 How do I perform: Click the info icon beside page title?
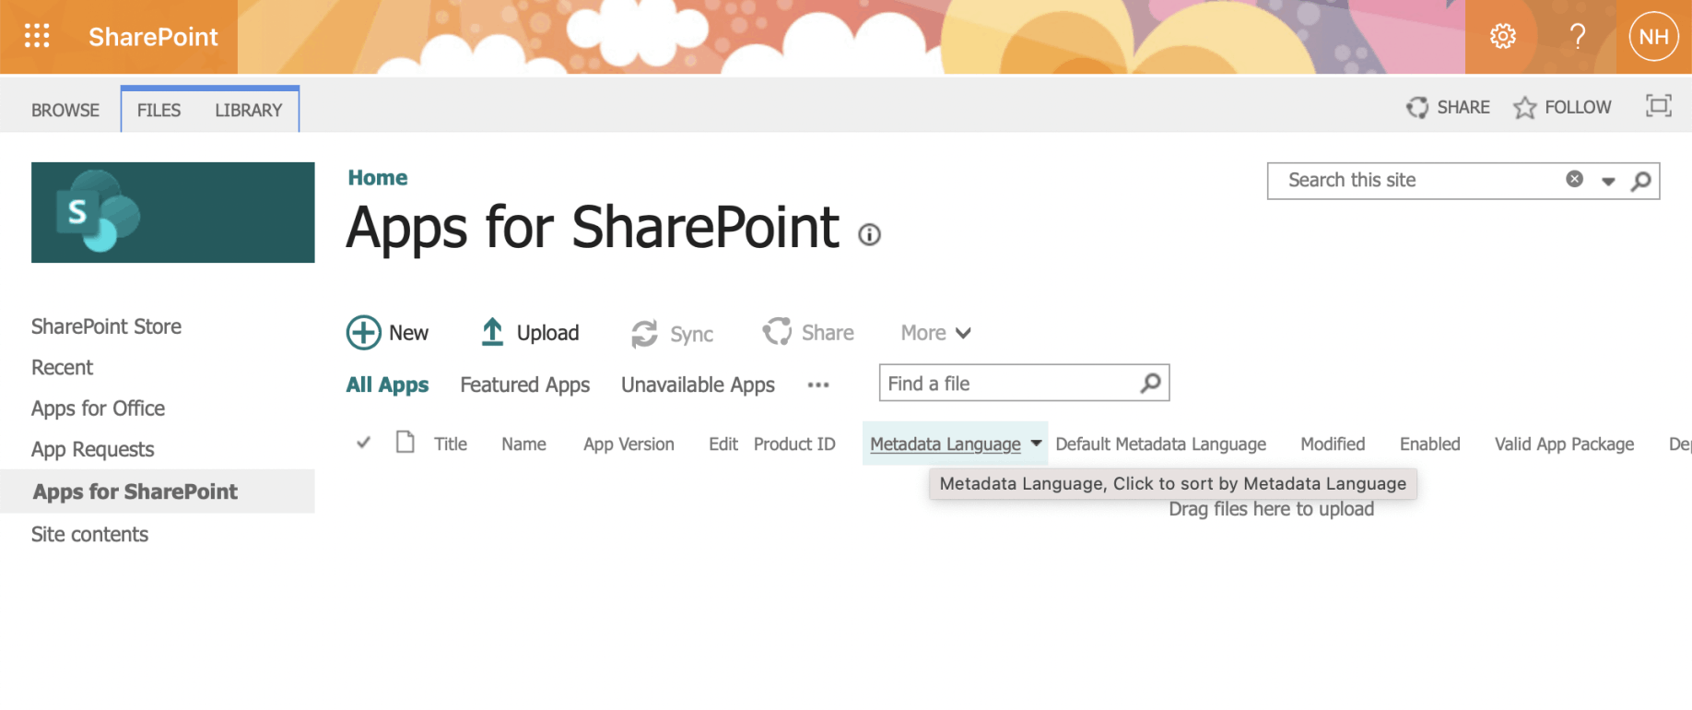(x=869, y=234)
